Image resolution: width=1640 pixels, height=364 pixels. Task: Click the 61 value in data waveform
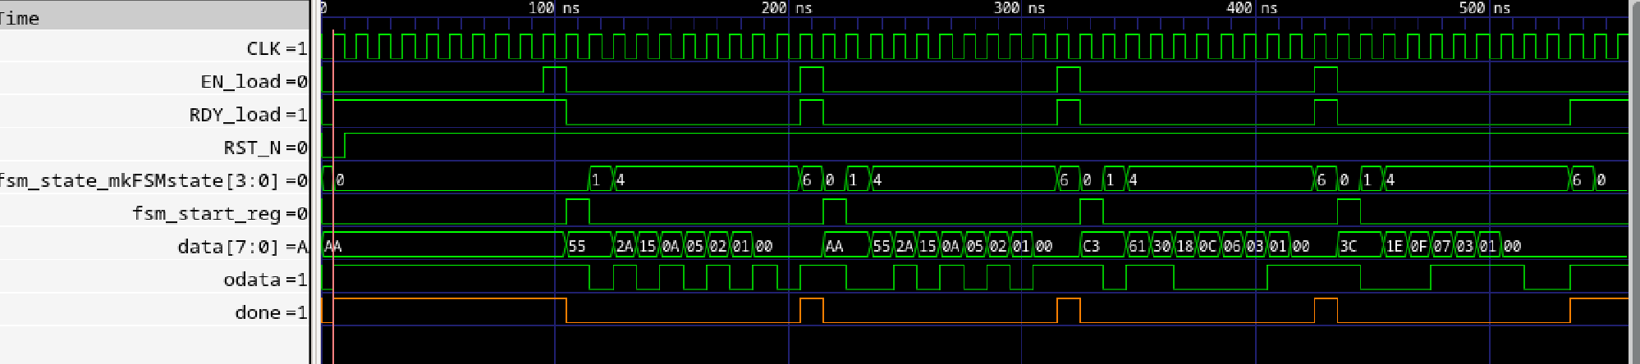(1138, 246)
